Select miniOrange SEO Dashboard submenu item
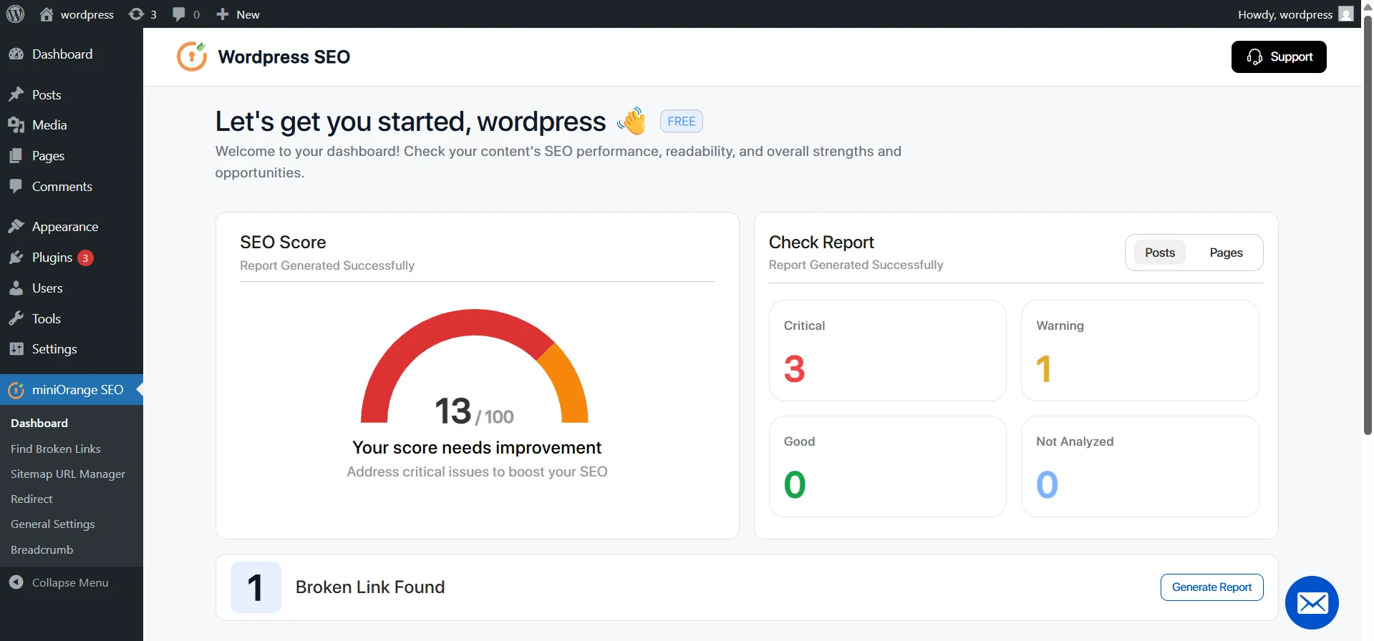The height and width of the screenshot is (641, 1374). pyautogui.click(x=39, y=423)
